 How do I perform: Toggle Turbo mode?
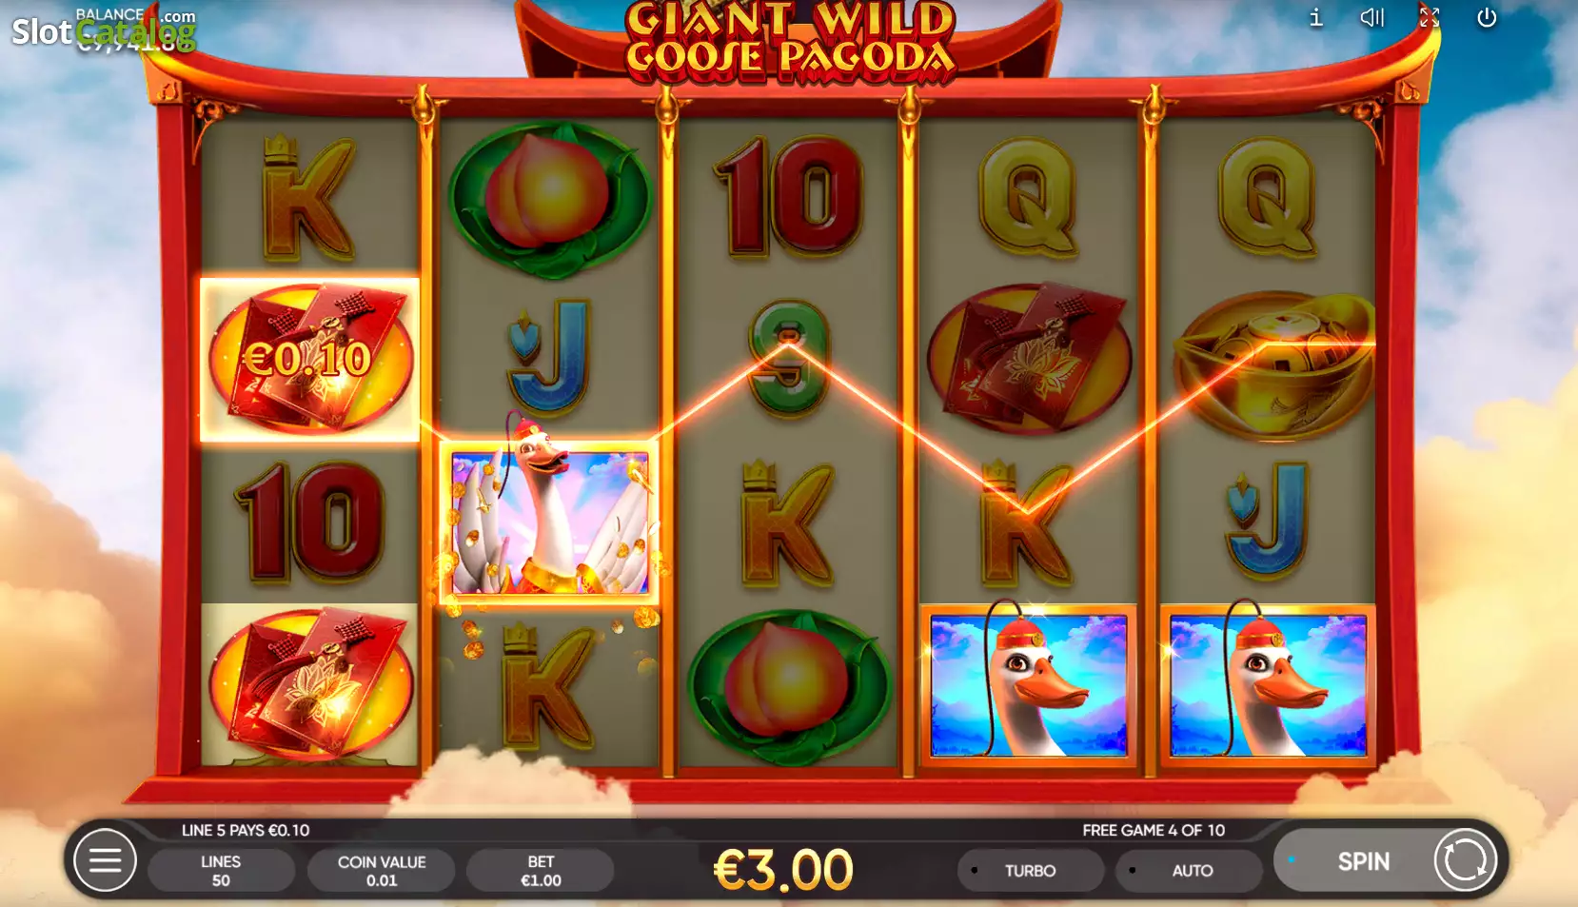(1031, 871)
